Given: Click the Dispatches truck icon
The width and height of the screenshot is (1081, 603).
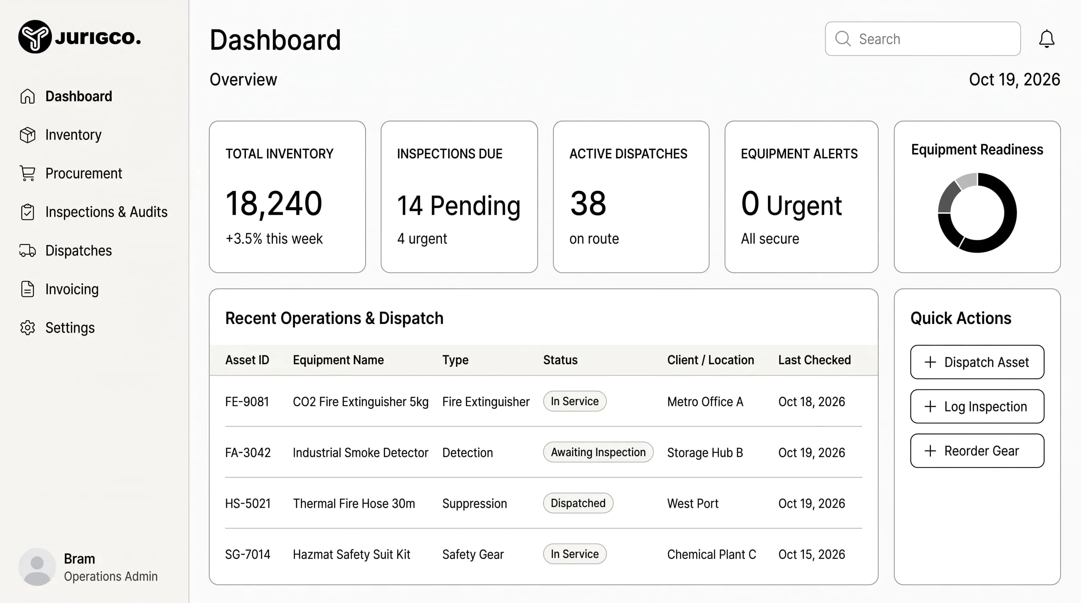Looking at the screenshot, I should click(x=28, y=250).
